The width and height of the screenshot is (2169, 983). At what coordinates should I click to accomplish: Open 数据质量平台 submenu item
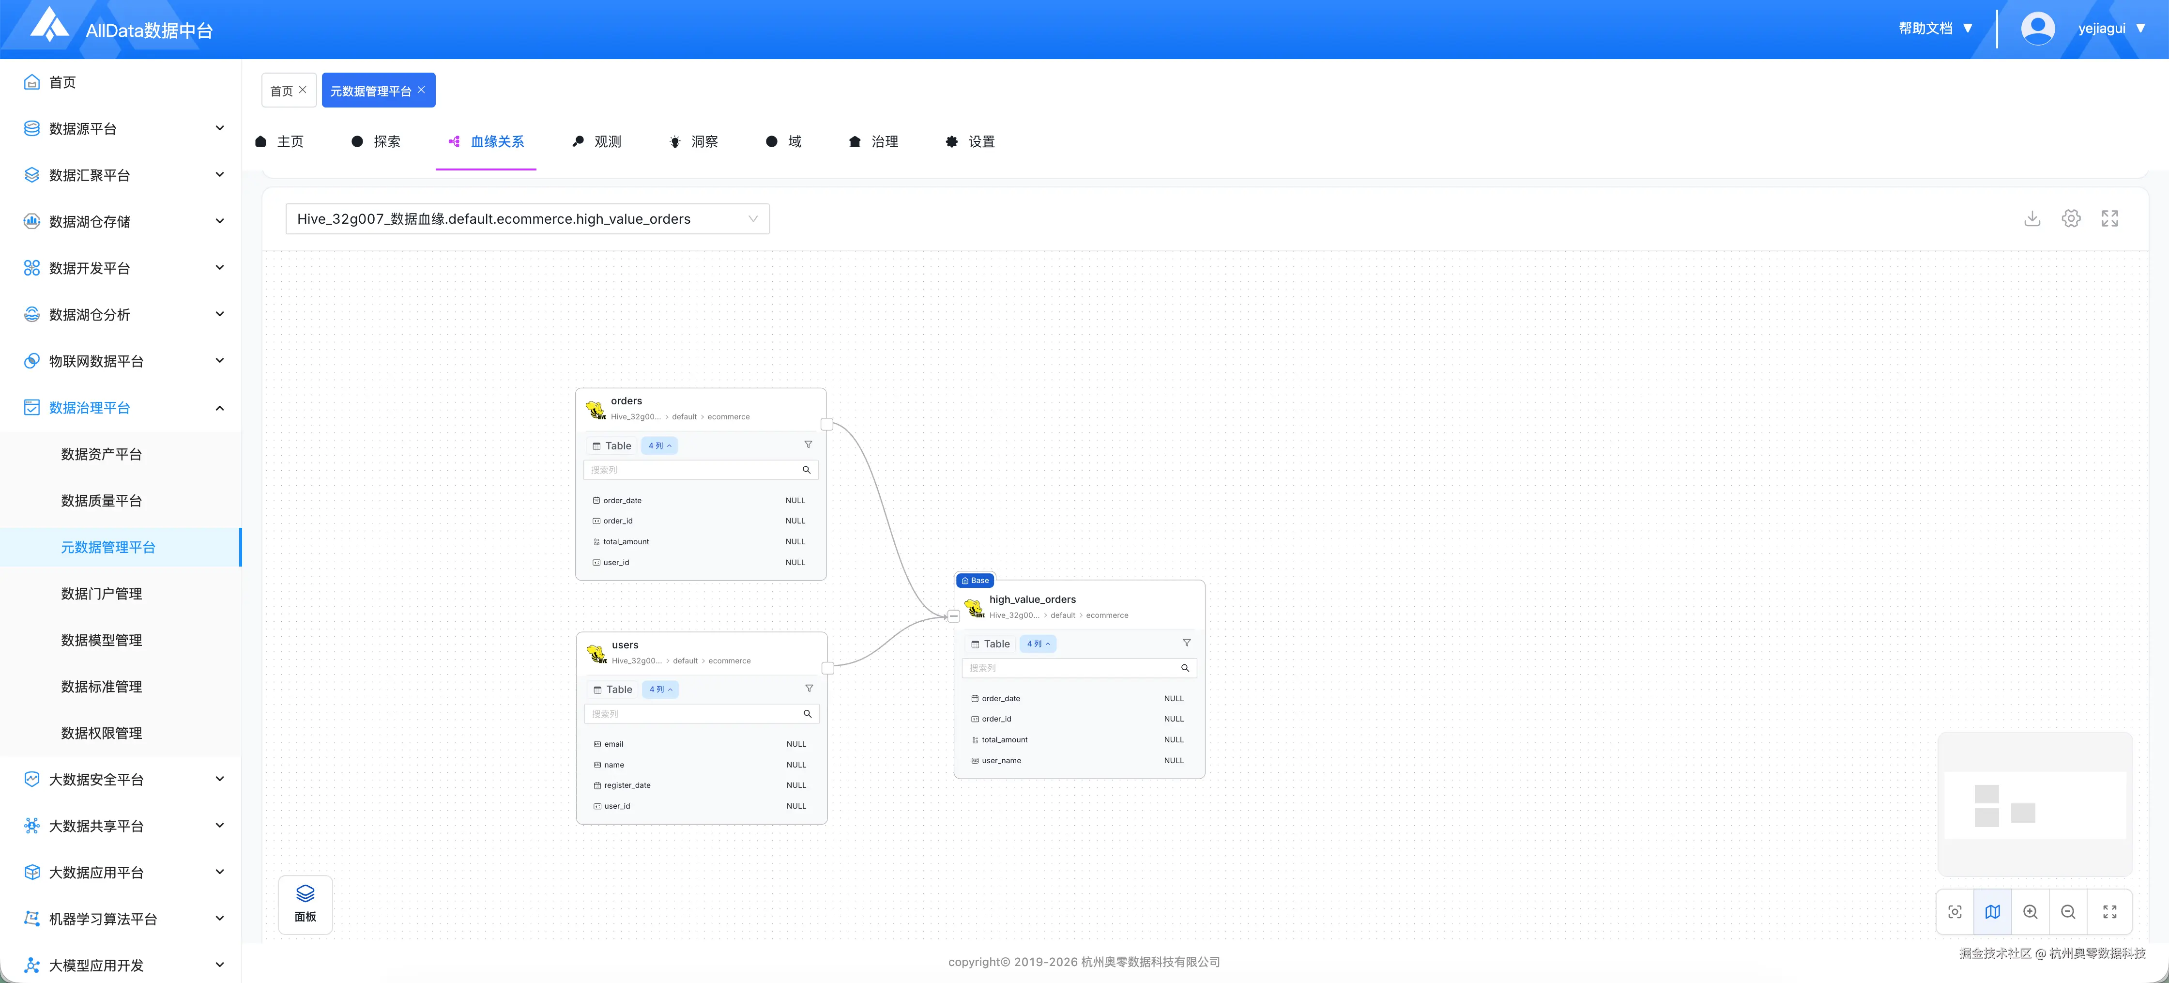click(x=121, y=500)
